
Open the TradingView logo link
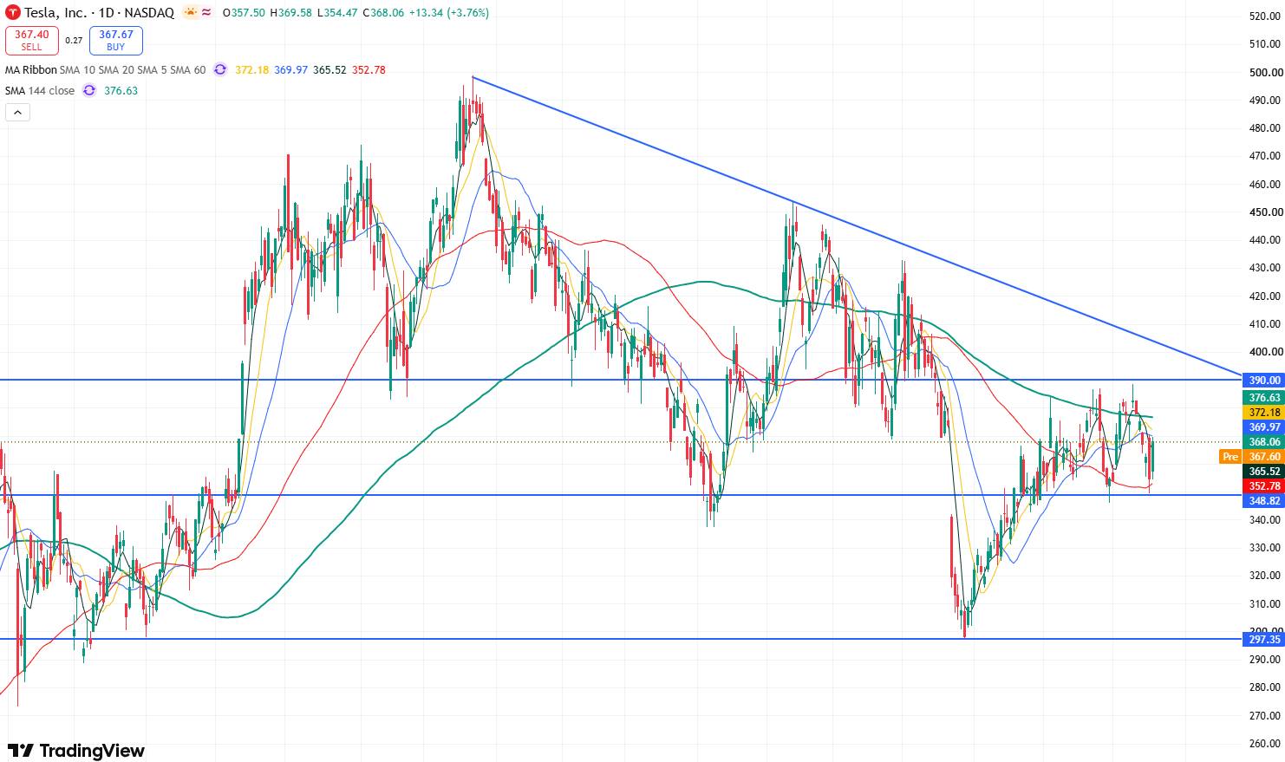(x=76, y=751)
